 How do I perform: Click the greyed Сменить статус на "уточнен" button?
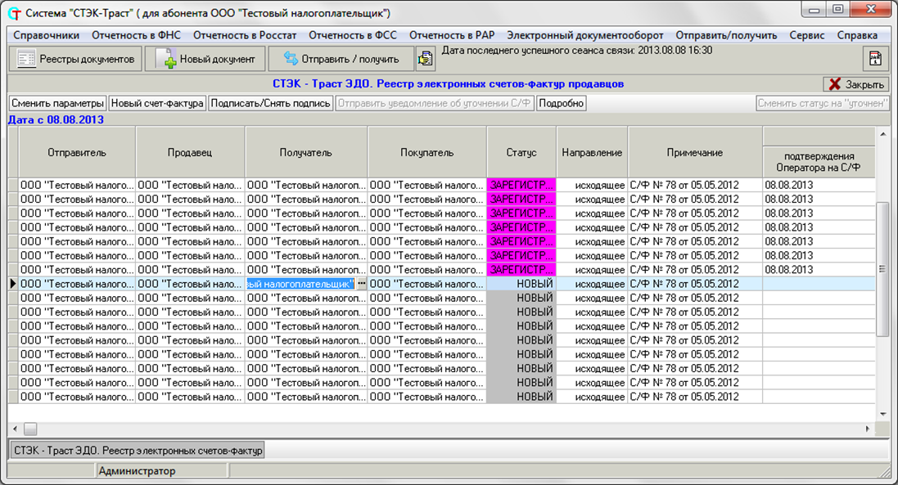[823, 104]
